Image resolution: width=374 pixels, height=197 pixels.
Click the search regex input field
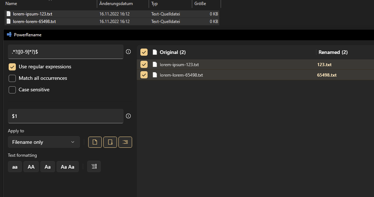click(66, 52)
